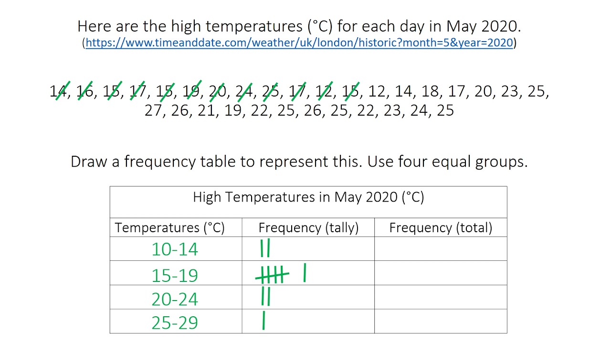
Task: Click the tally marks in the 10-14 row
Action: [265, 249]
